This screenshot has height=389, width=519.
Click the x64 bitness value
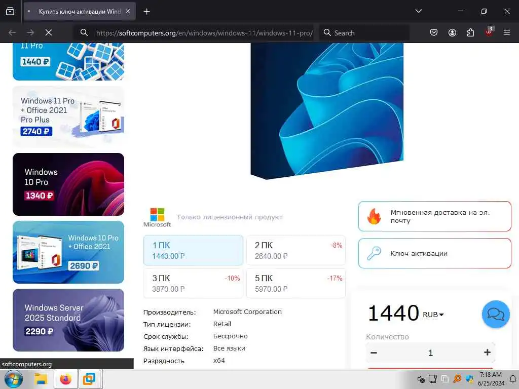pos(219,361)
